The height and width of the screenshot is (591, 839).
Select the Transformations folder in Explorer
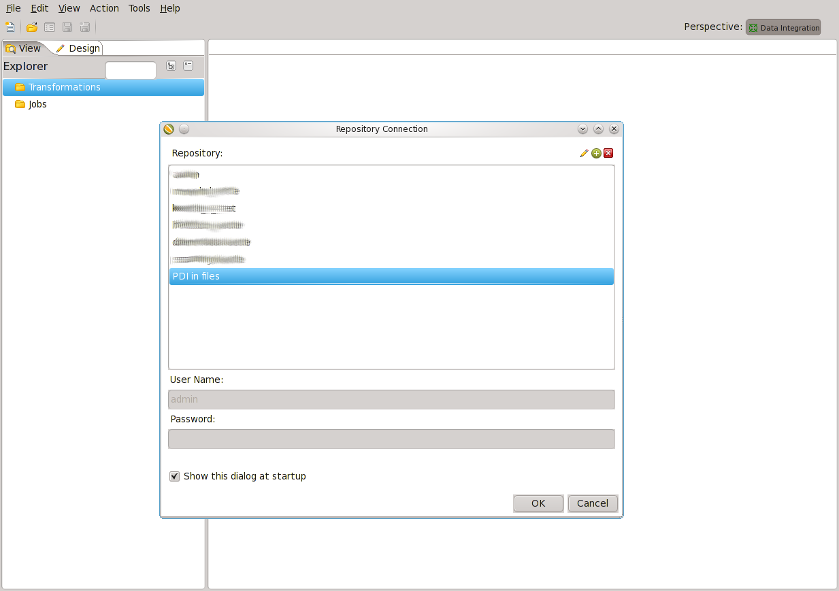(x=103, y=87)
